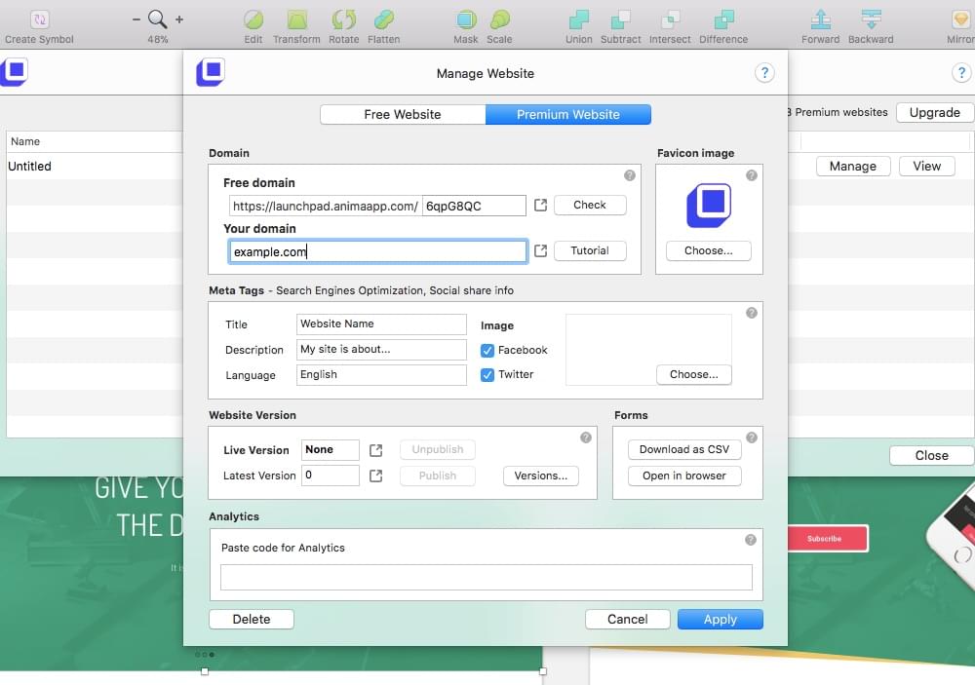The width and height of the screenshot is (975, 685).
Task: Switch to the Free Website tab
Action: 403,114
